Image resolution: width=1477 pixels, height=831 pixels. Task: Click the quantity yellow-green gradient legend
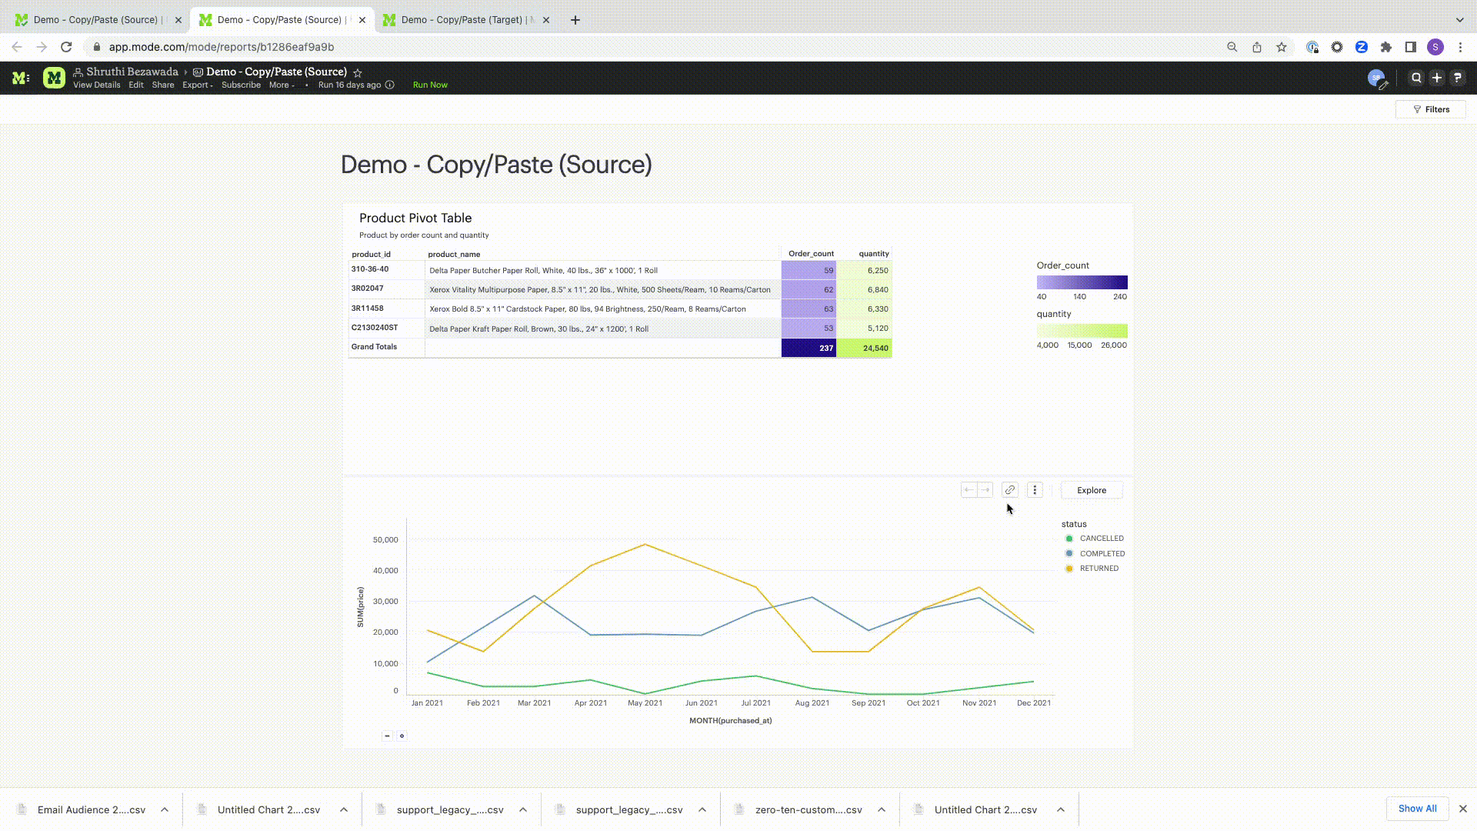pos(1082,331)
